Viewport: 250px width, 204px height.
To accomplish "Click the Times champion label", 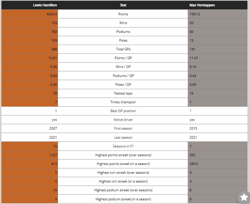I will [x=123, y=102].
